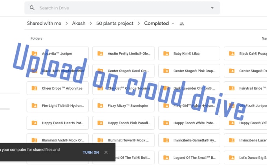
Task: Select ...nd Of The Fall Bott... folder
Action: tap(135, 158)
